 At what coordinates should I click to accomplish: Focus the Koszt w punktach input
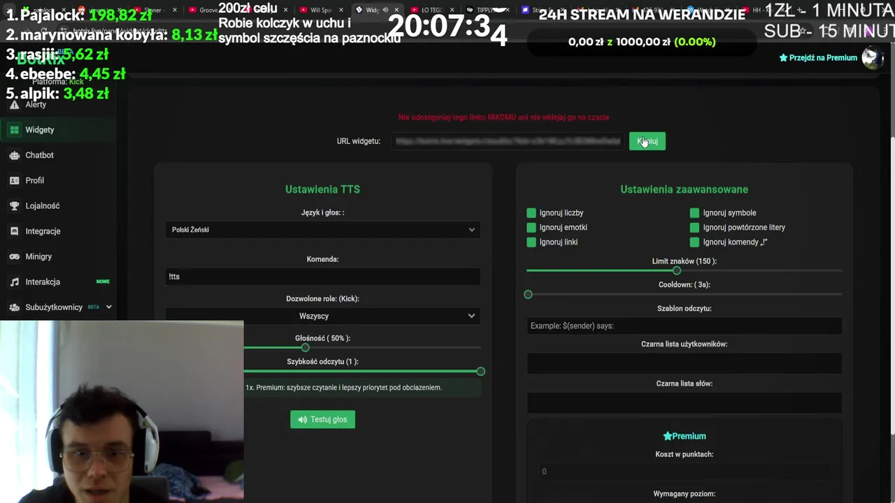point(685,472)
